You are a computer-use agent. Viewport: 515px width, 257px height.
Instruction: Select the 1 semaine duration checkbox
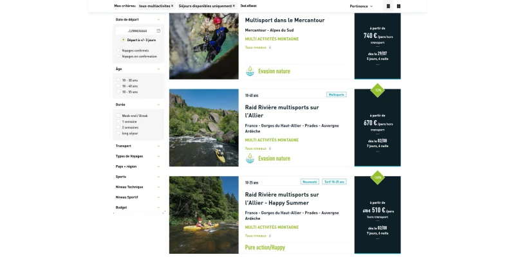(118, 121)
